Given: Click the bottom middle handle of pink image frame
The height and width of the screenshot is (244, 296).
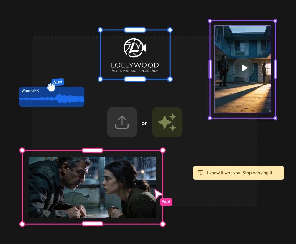Looking at the screenshot, I should [x=92, y=224].
